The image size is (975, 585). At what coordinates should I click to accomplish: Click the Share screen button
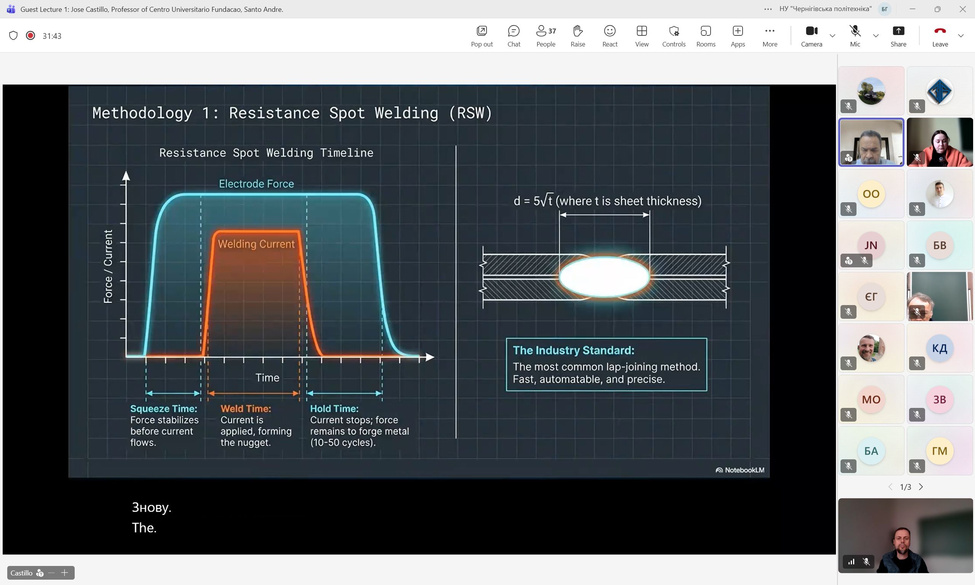point(898,35)
